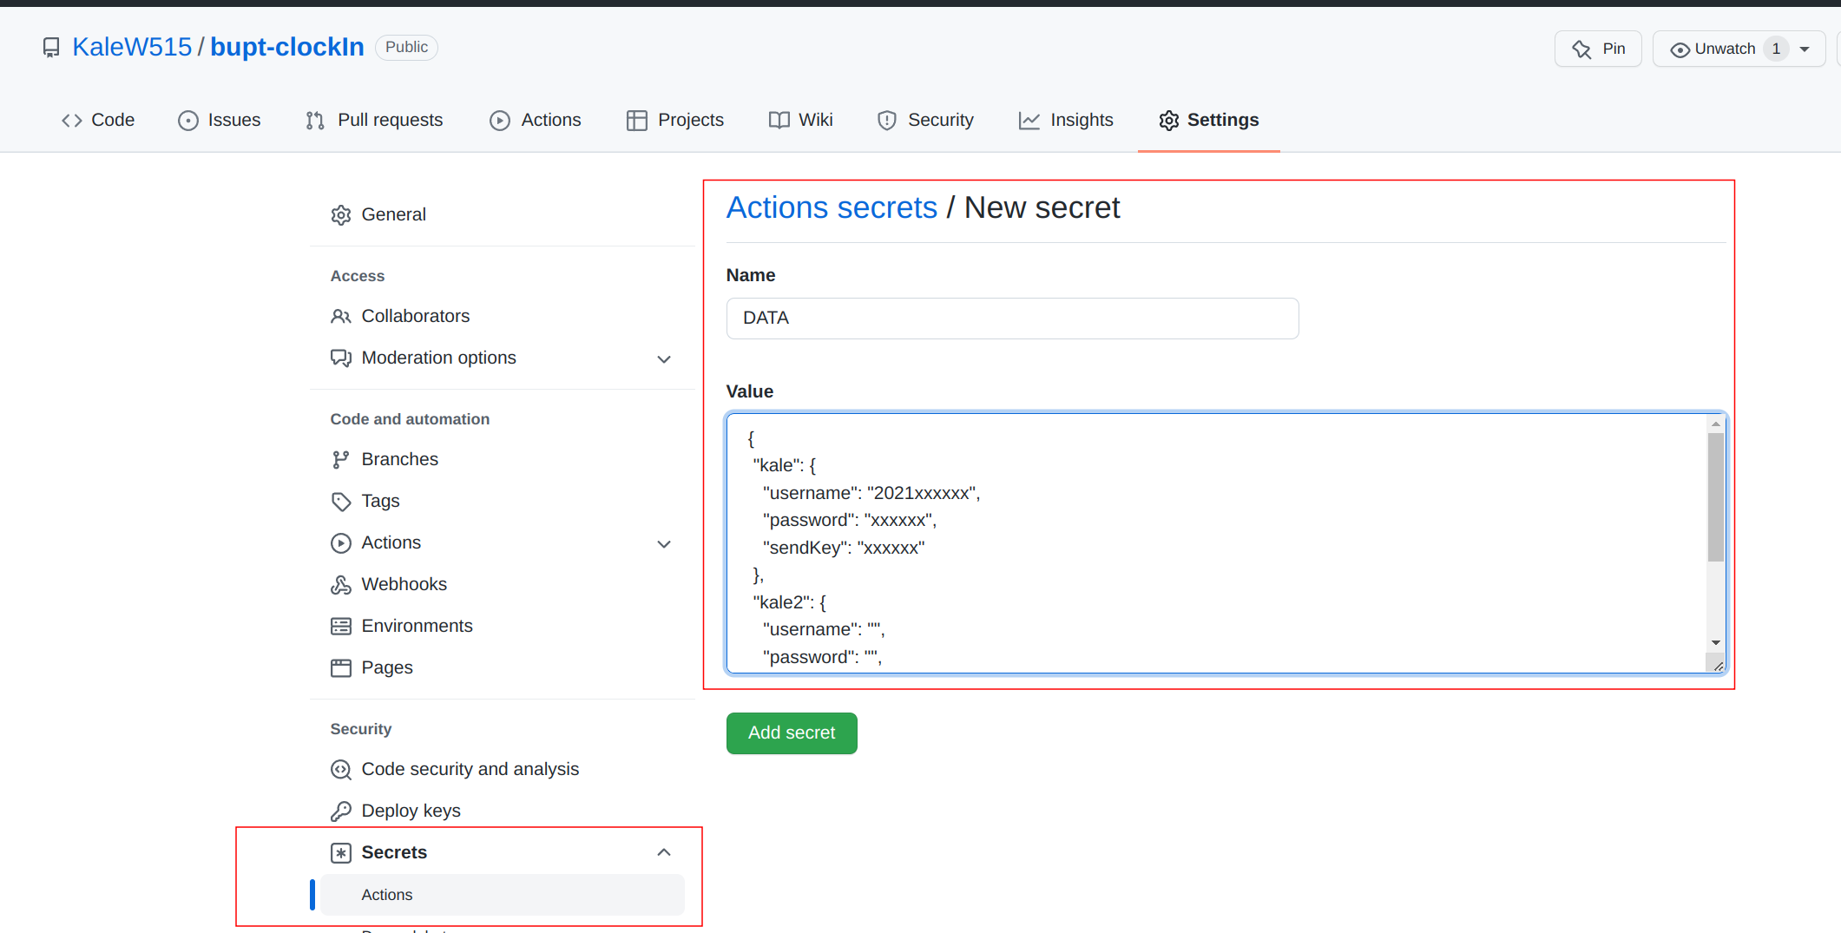Go back via the Actions secrets breadcrumb link
Image resolution: width=1841 pixels, height=933 pixels.
pyautogui.click(x=832, y=207)
